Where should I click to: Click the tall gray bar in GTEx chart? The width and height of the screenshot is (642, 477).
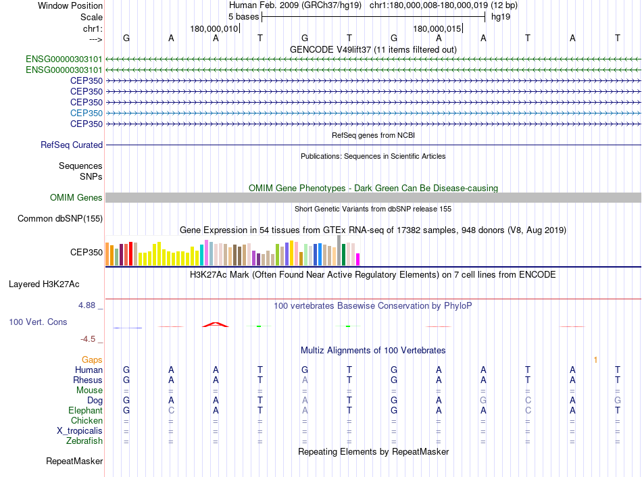point(339,251)
